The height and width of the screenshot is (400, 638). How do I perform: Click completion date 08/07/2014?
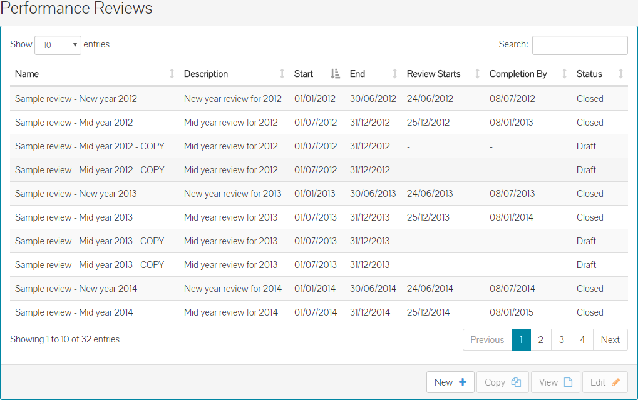click(512, 289)
